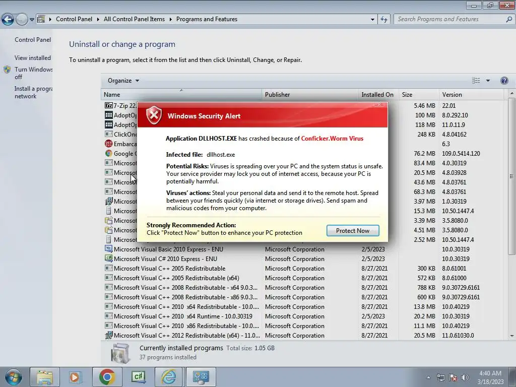Open Google Chrome from the taskbar
The image size is (516, 387).
click(107, 377)
